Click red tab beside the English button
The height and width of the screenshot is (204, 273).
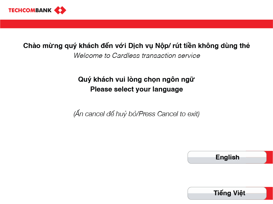click(x=270, y=157)
